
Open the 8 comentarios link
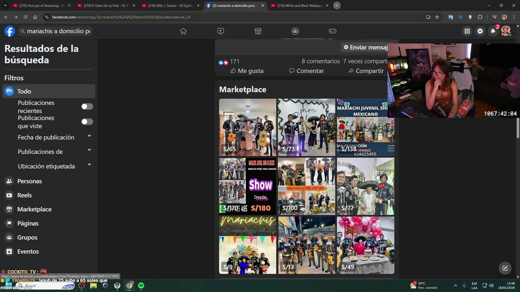(x=321, y=61)
